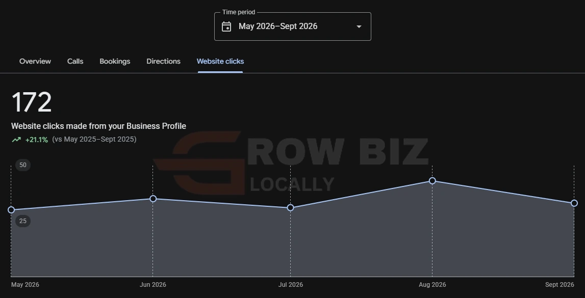Select the May 2026–Sept 2026 period field
The height and width of the screenshot is (298, 585).
[293, 26]
